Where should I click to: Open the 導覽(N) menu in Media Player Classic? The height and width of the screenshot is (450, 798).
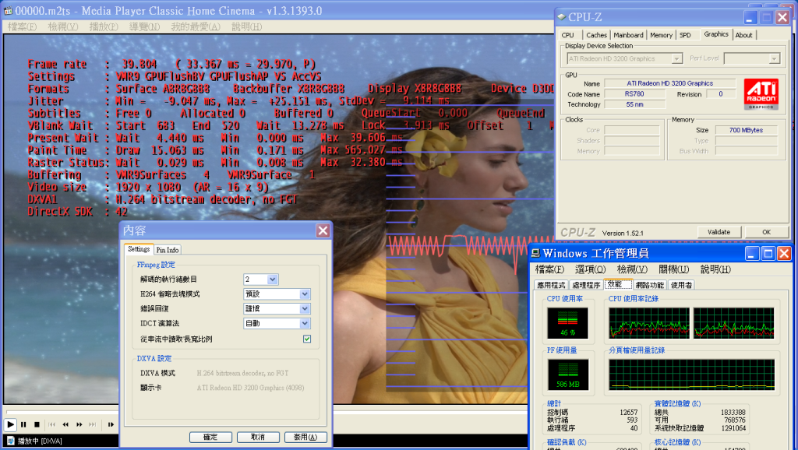(x=144, y=26)
